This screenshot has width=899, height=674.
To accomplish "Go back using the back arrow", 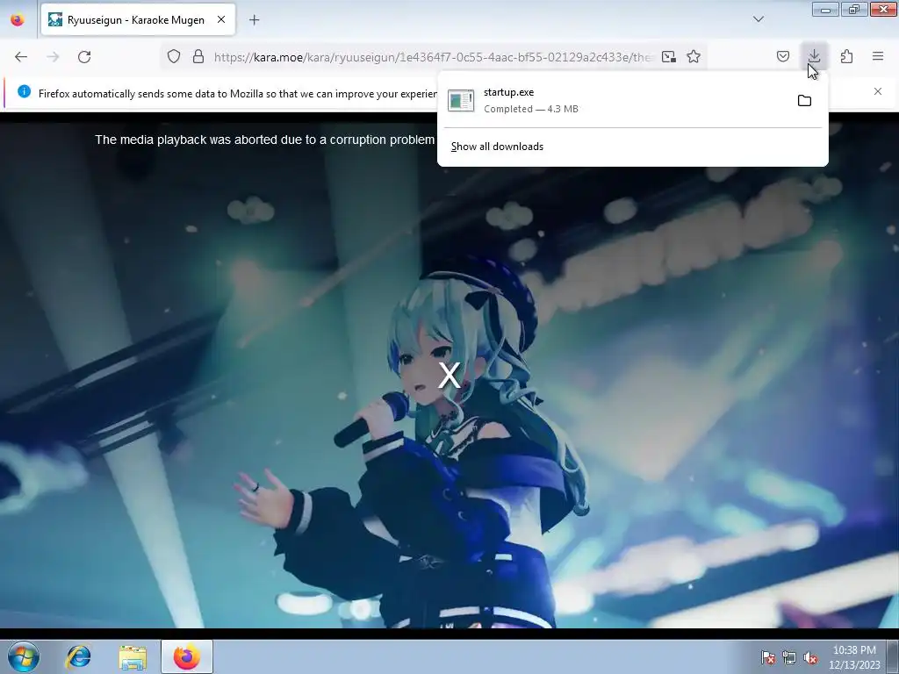I will coord(21,57).
